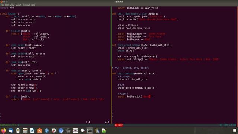Open Thunderbird mail from the dock
This screenshot has width=238, height=134.
11,131
